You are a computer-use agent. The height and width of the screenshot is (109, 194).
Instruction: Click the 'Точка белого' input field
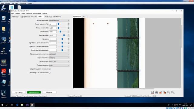53,28
